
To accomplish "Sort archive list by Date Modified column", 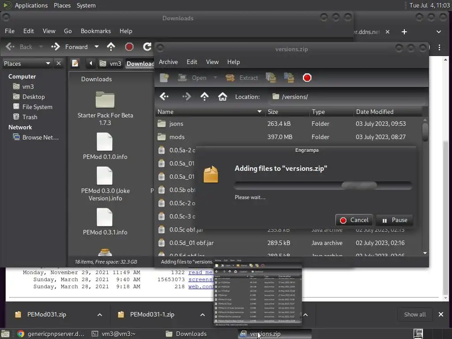I will click(x=388, y=112).
